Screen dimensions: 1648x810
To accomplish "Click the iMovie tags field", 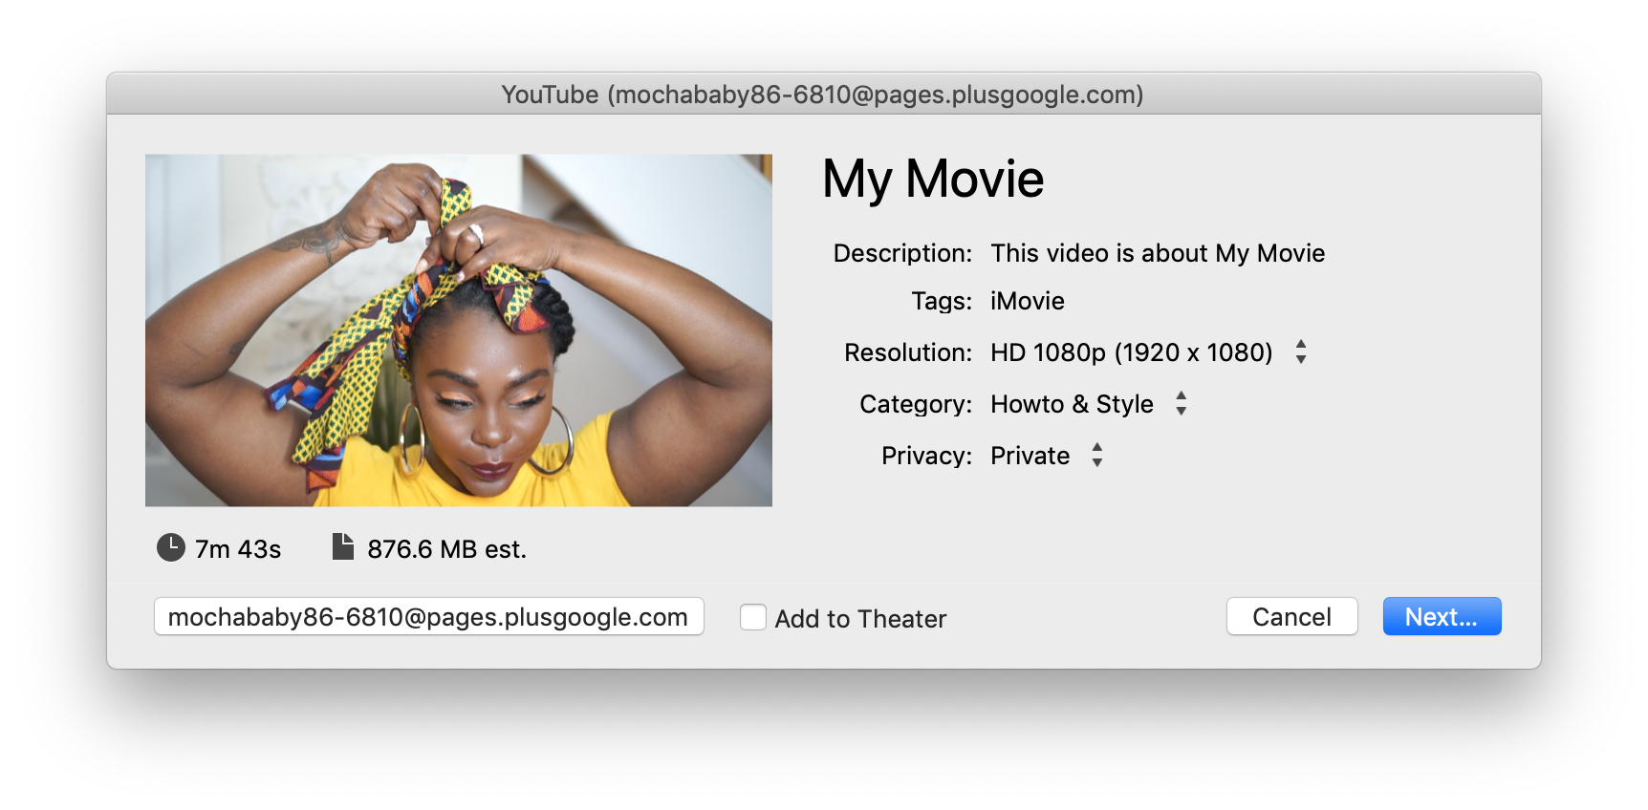I will coord(1028,301).
